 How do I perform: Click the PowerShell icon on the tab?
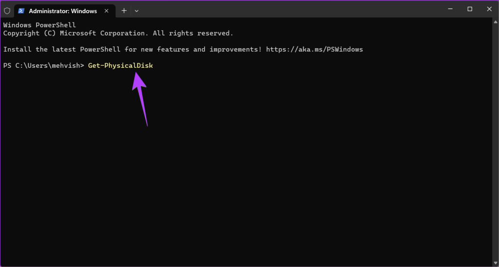[x=21, y=11]
